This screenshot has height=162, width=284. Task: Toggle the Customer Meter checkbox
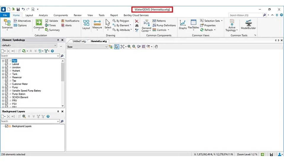coord(7,84)
